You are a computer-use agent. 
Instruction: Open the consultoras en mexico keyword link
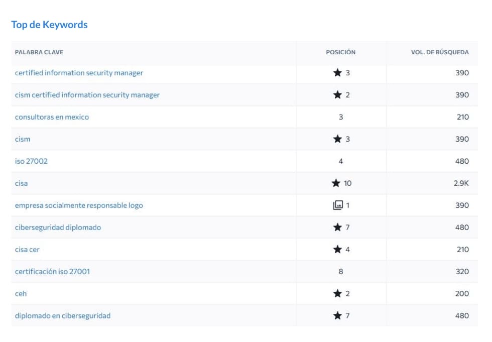pyautogui.click(x=52, y=117)
